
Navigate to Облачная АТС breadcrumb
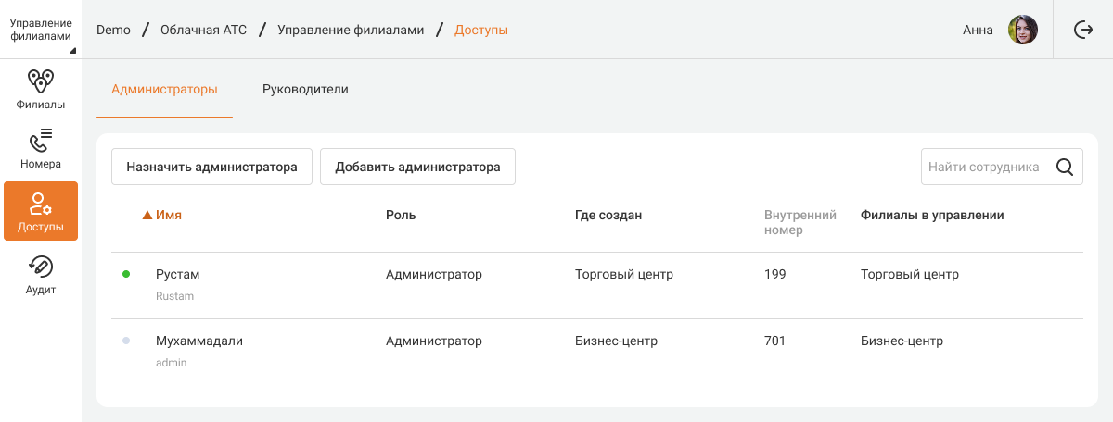click(x=203, y=30)
